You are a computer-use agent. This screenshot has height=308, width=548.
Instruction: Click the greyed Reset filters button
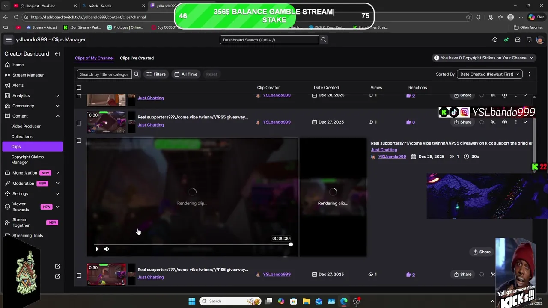coord(211,74)
